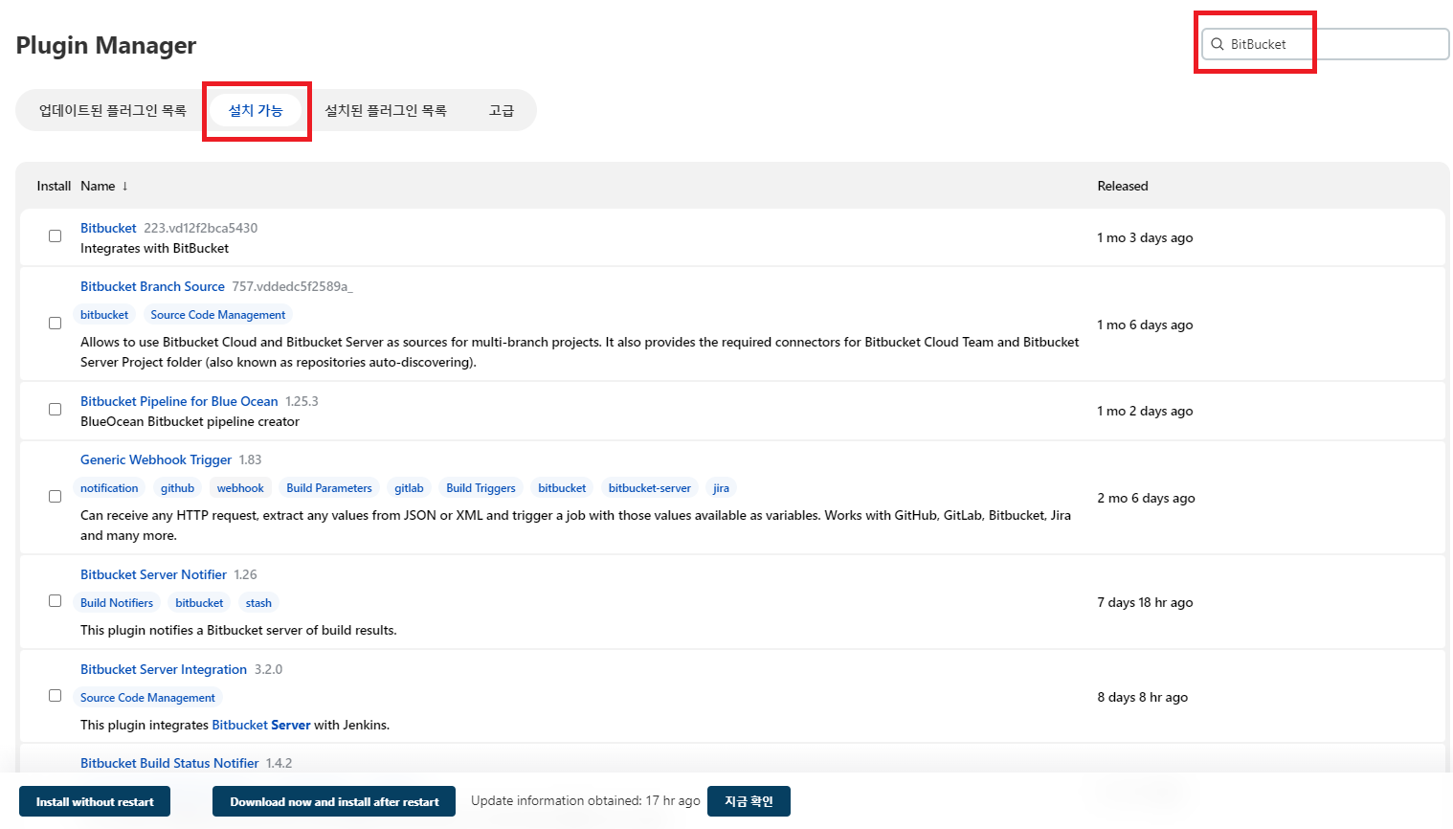Open the Bitbucket Server Notifier link

[153, 574]
